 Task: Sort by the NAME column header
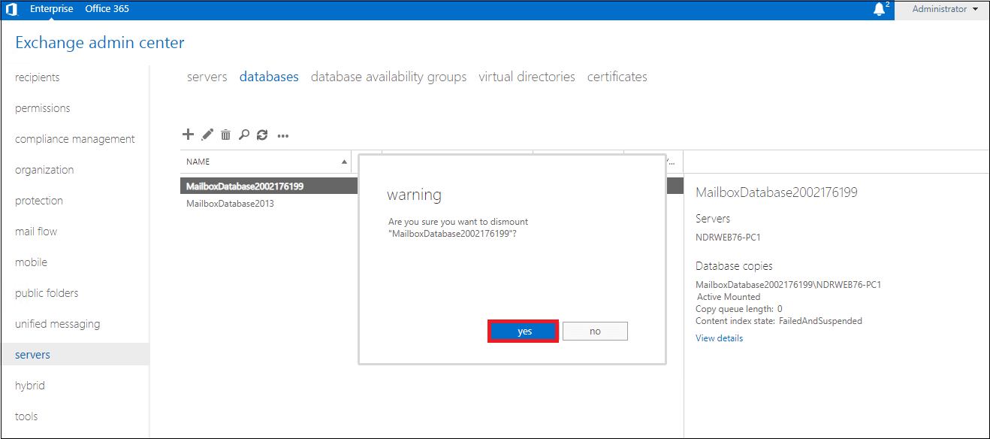[266, 162]
